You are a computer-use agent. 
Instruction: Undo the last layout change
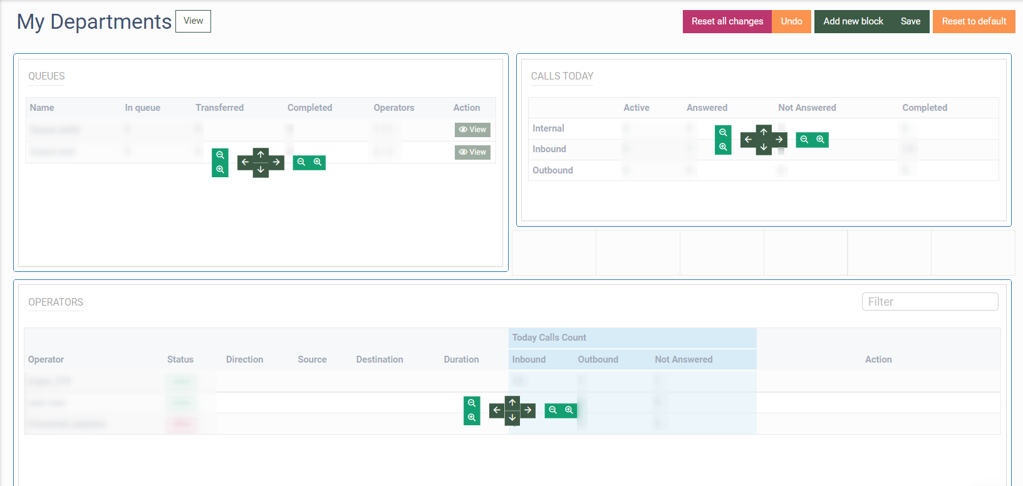click(x=791, y=21)
